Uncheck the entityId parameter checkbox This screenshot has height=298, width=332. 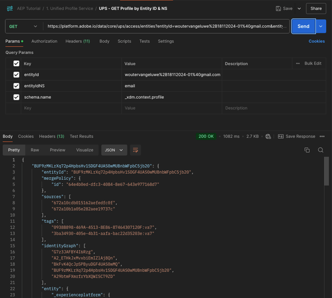16,74
